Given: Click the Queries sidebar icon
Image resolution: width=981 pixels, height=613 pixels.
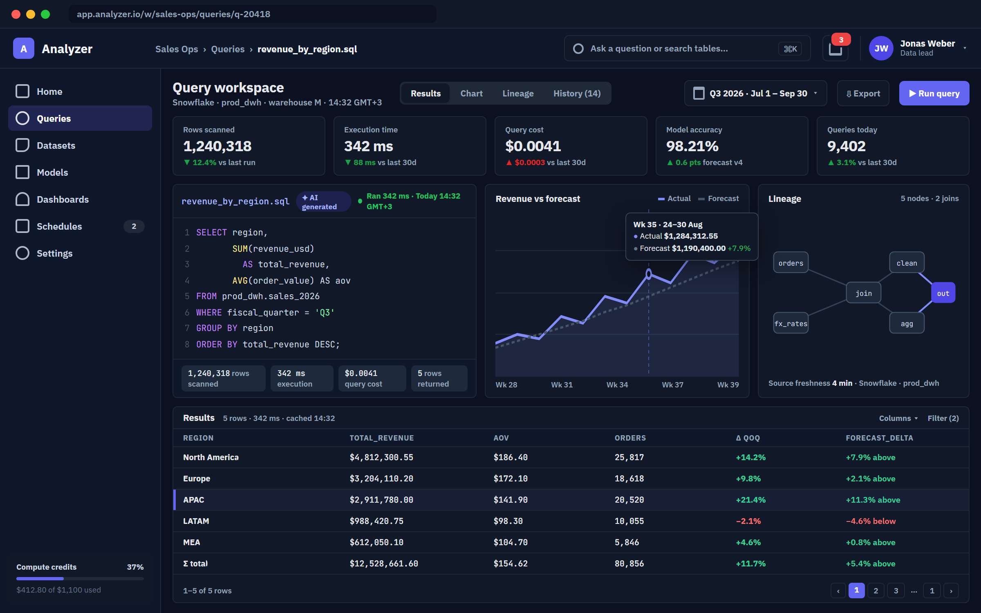Looking at the screenshot, I should click(22, 118).
